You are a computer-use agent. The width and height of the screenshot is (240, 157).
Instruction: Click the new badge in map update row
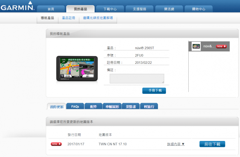56,144
